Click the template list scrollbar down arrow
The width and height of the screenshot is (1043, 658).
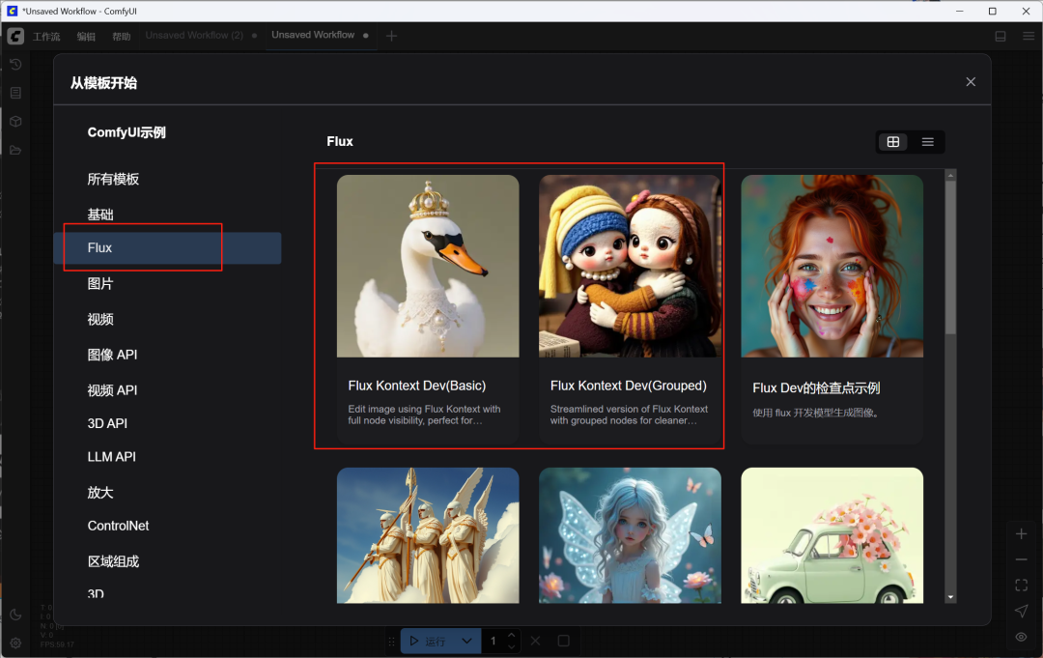pos(950,597)
